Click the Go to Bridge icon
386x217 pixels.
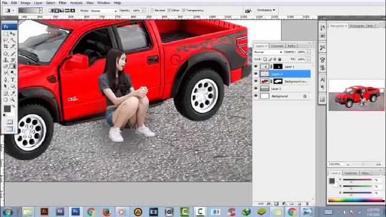pyautogui.click(x=248, y=11)
